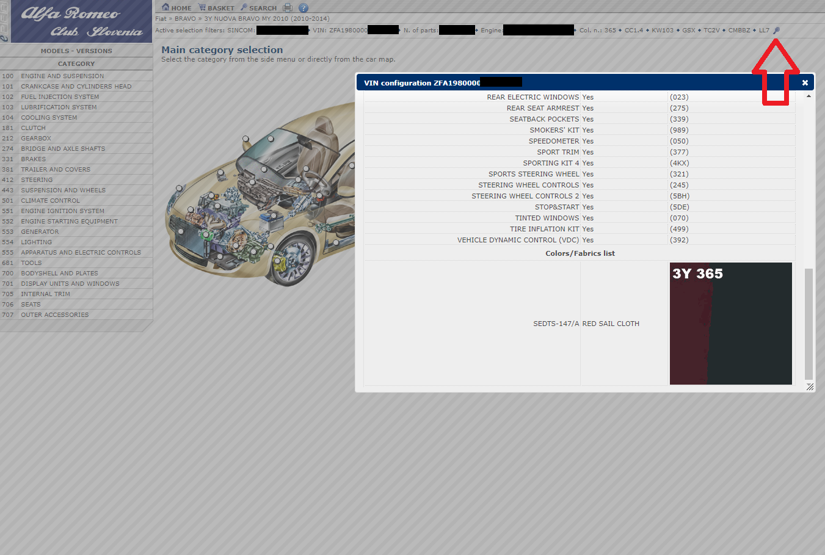The width and height of the screenshot is (825, 555).
Task: Open category 100 Engine and Suspension
Action: pyautogui.click(x=76, y=76)
